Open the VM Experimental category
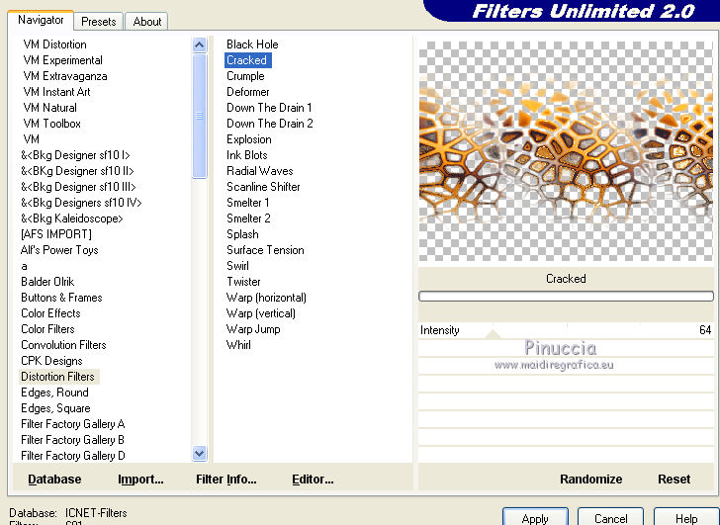 [63, 60]
